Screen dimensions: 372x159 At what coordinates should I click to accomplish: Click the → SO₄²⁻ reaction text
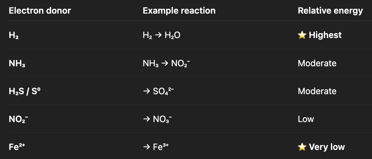coord(161,91)
